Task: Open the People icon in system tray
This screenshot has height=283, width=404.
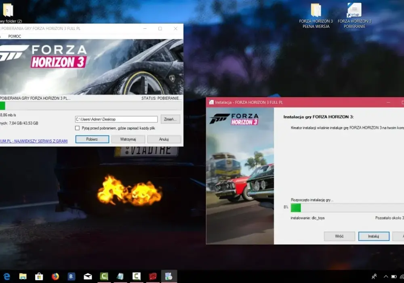Action: [374, 277]
